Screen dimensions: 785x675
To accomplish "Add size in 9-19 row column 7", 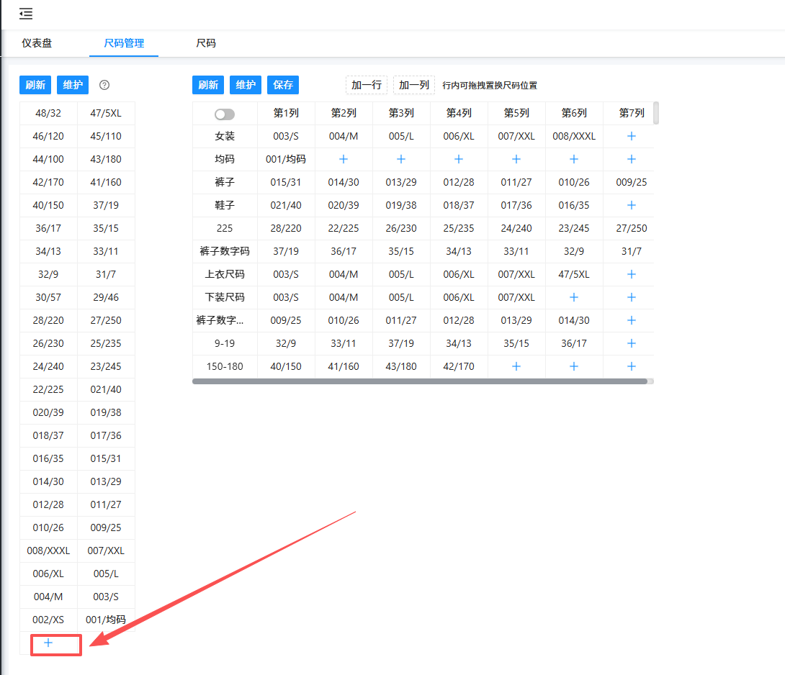I will [632, 343].
